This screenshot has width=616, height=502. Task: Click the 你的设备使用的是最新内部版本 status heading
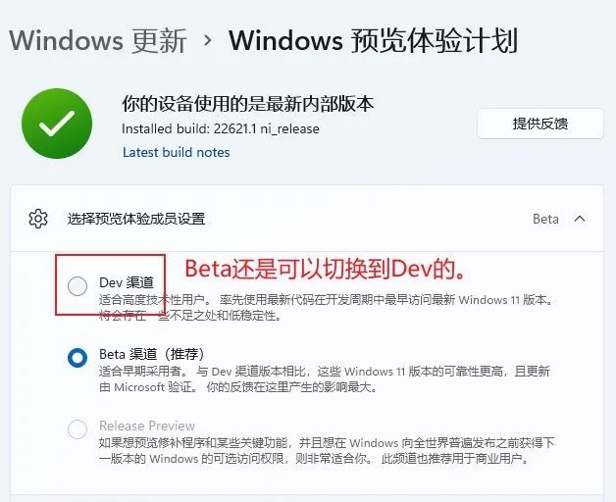(247, 104)
